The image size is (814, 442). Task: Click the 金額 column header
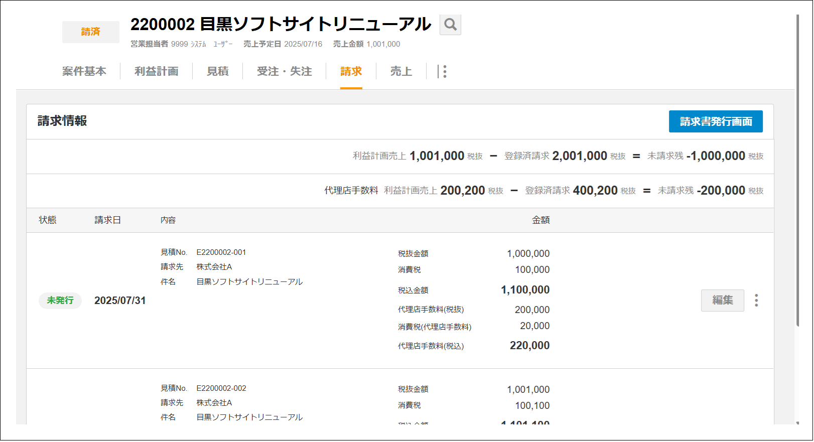(x=540, y=220)
